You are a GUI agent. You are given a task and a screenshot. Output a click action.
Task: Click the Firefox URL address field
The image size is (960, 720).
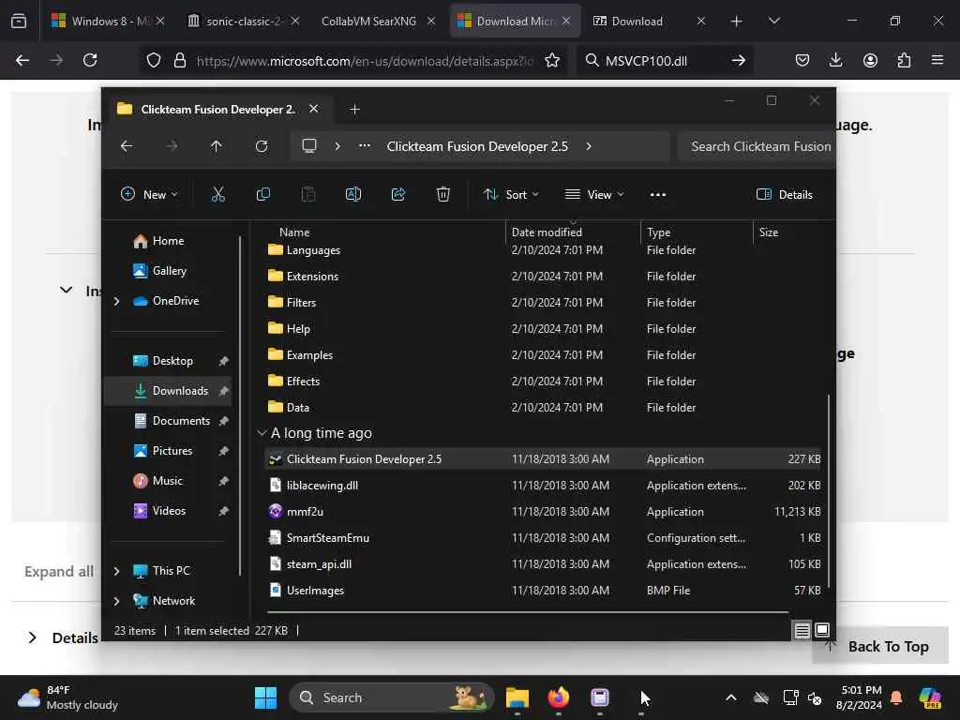(x=365, y=61)
